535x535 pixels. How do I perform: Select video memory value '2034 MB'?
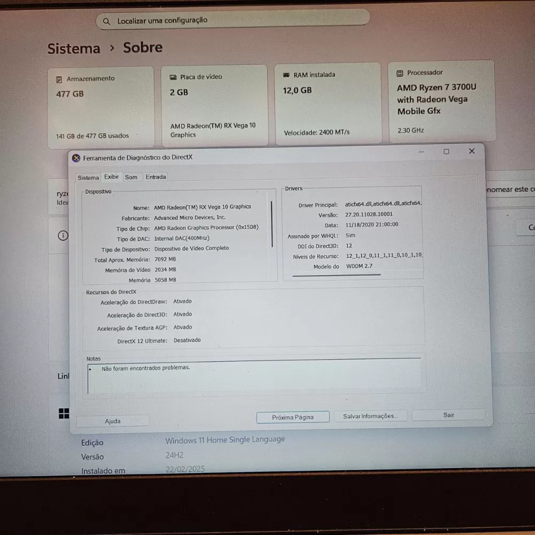pyautogui.click(x=165, y=270)
